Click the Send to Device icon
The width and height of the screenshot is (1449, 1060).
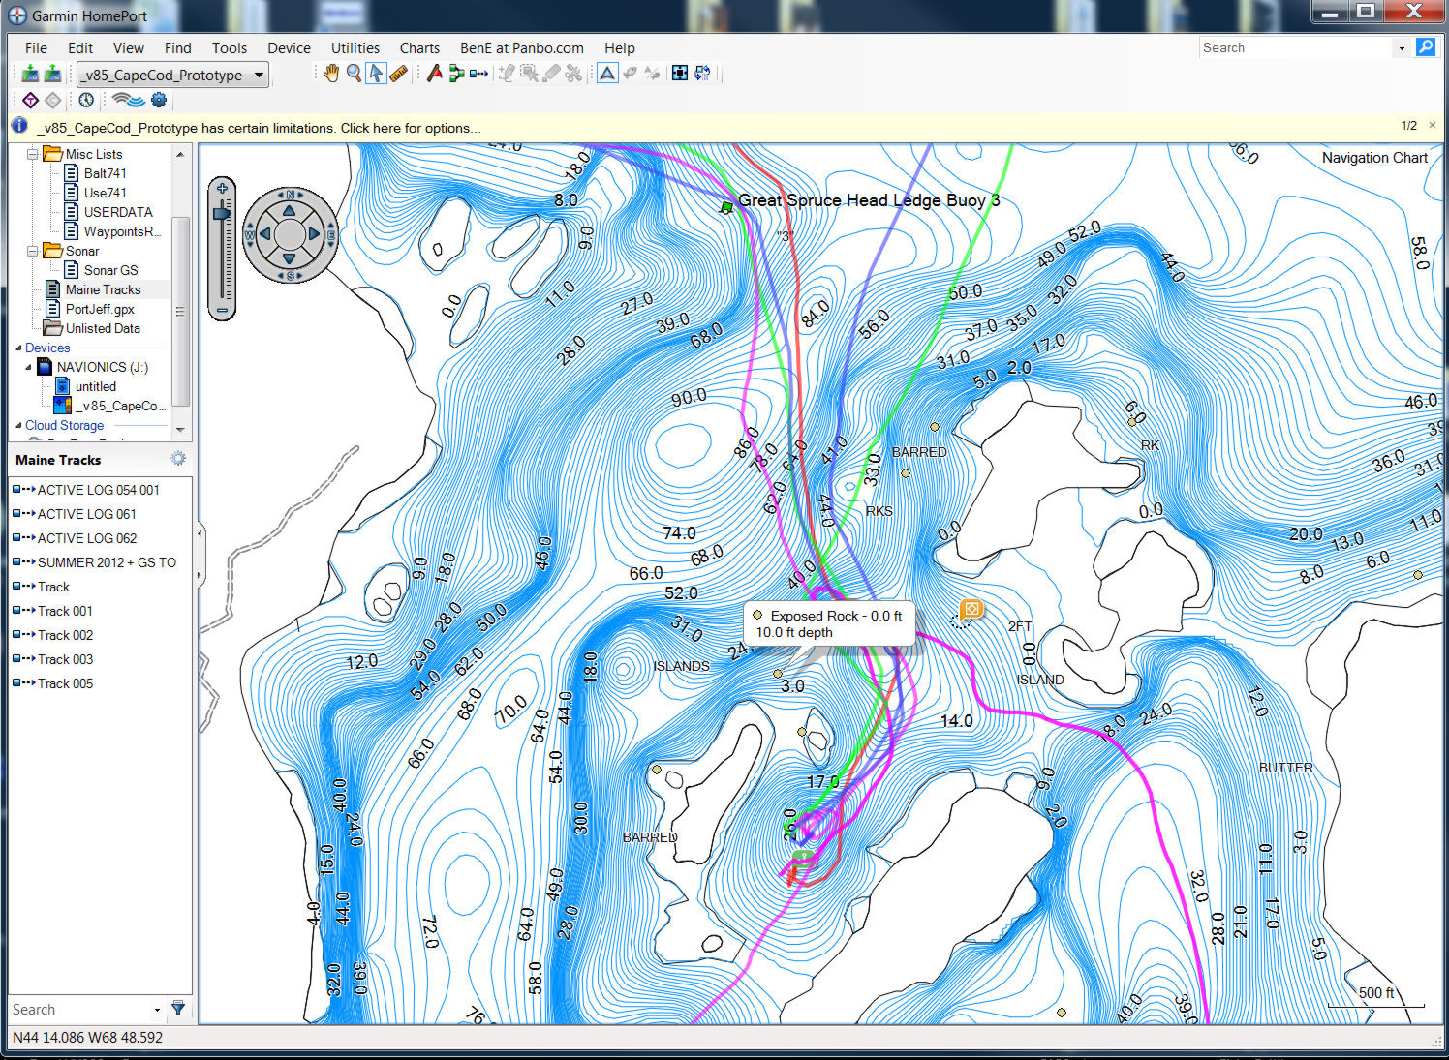(x=30, y=74)
